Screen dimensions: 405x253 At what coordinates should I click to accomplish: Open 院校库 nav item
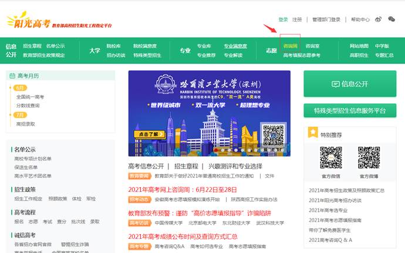(x=114, y=46)
